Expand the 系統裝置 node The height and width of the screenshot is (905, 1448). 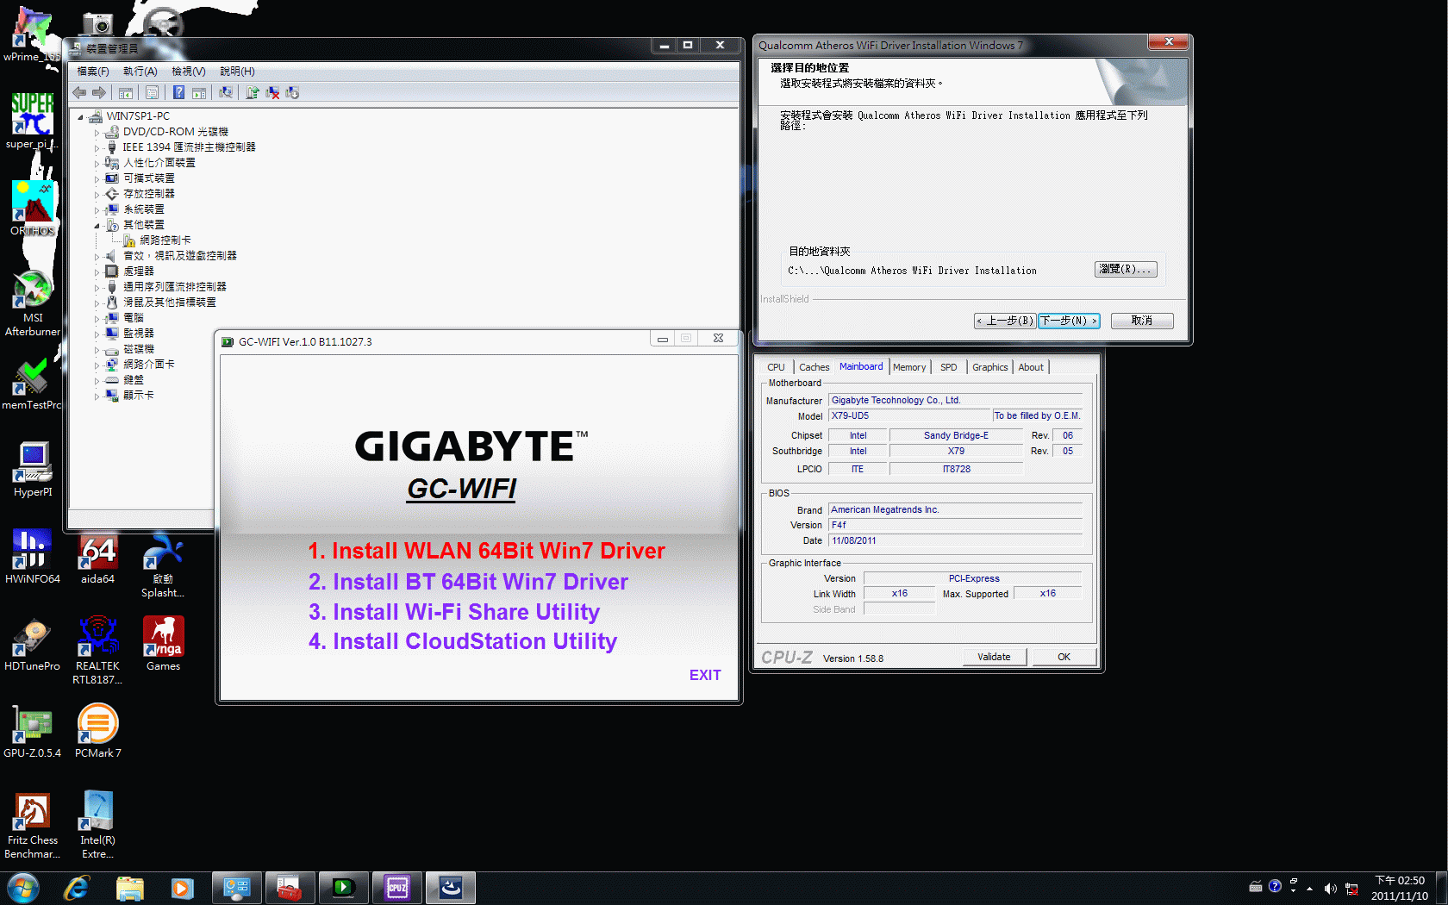tap(97, 210)
